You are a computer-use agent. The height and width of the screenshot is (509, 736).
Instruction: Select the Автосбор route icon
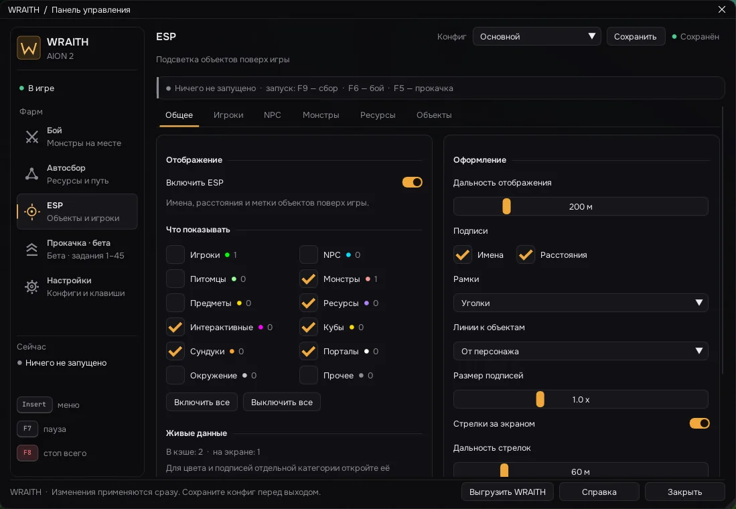(32, 174)
